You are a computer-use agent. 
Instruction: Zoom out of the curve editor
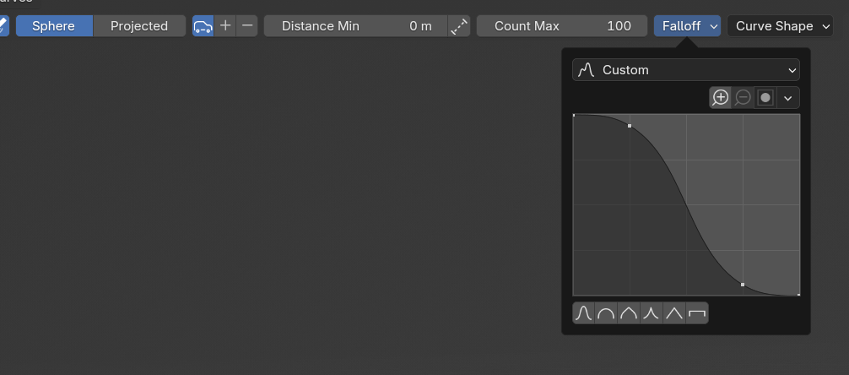pos(743,97)
